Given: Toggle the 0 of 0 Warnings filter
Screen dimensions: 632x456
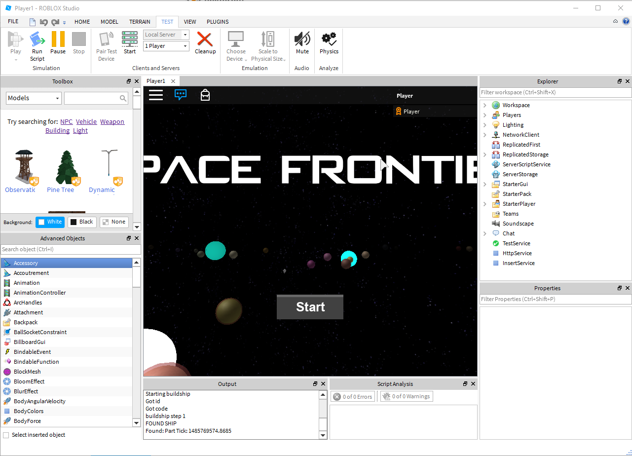Looking at the screenshot, I should click(x=407, y=396).
